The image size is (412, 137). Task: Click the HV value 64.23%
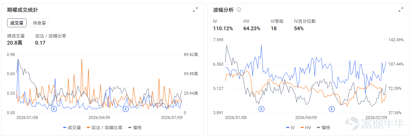[252, 28]
